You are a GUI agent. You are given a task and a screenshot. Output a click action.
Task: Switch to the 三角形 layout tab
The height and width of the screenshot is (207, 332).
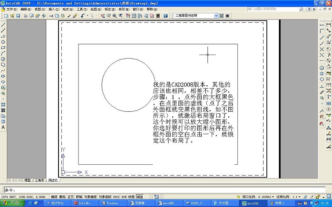coord(39,180)
